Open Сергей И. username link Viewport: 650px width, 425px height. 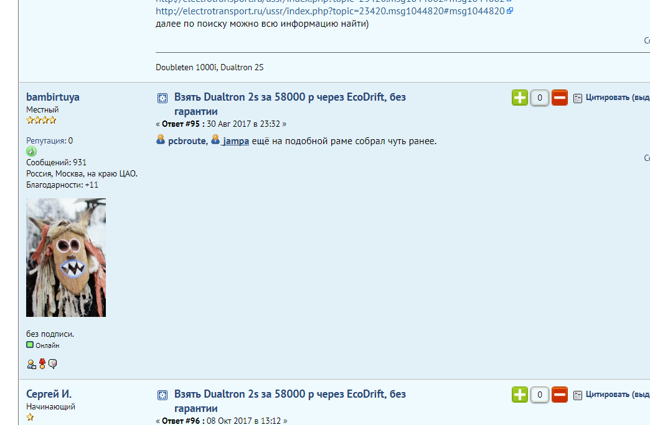[49, 394]
